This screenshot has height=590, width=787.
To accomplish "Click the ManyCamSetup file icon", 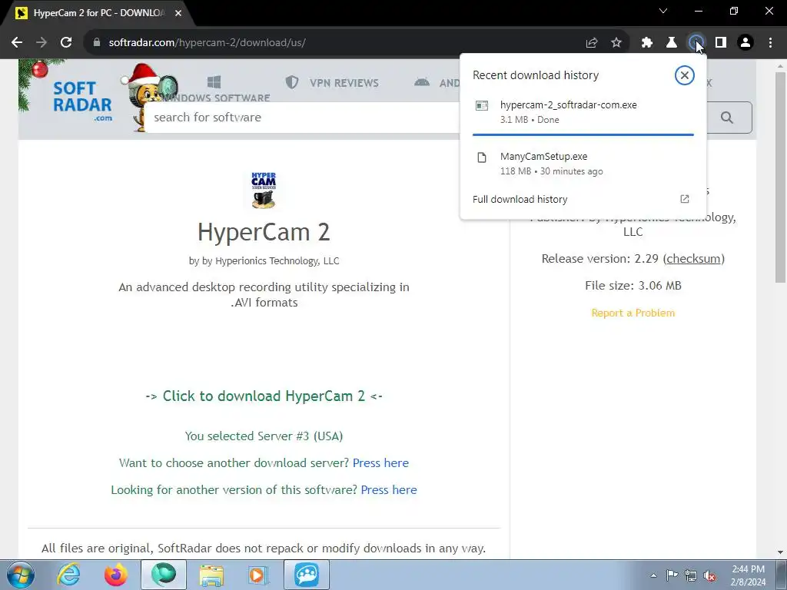I will point(482,157).
